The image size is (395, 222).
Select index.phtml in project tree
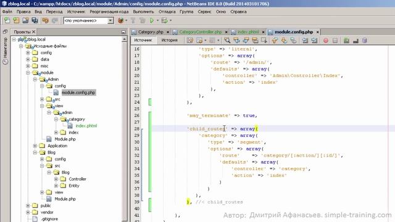[x=86, y=126]
